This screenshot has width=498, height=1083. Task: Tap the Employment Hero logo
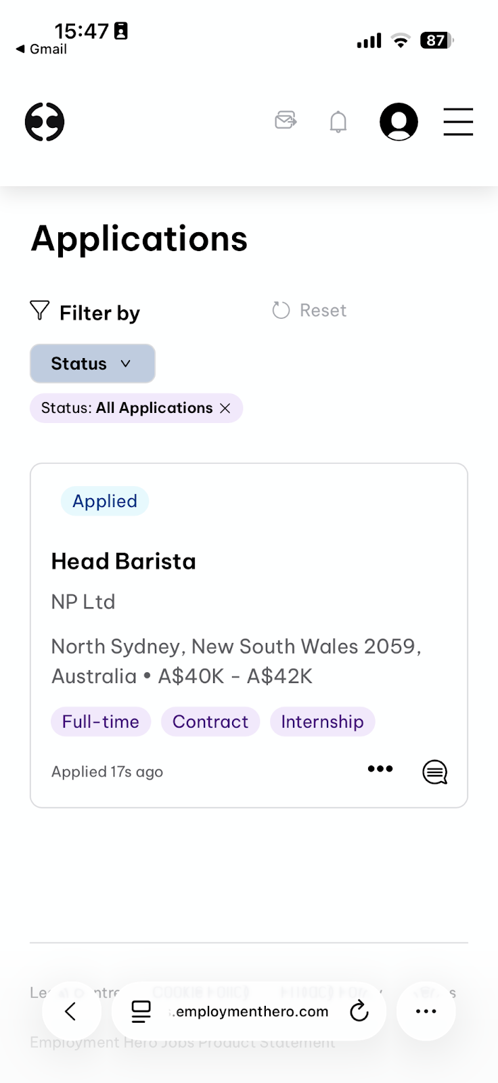point(45,122)
